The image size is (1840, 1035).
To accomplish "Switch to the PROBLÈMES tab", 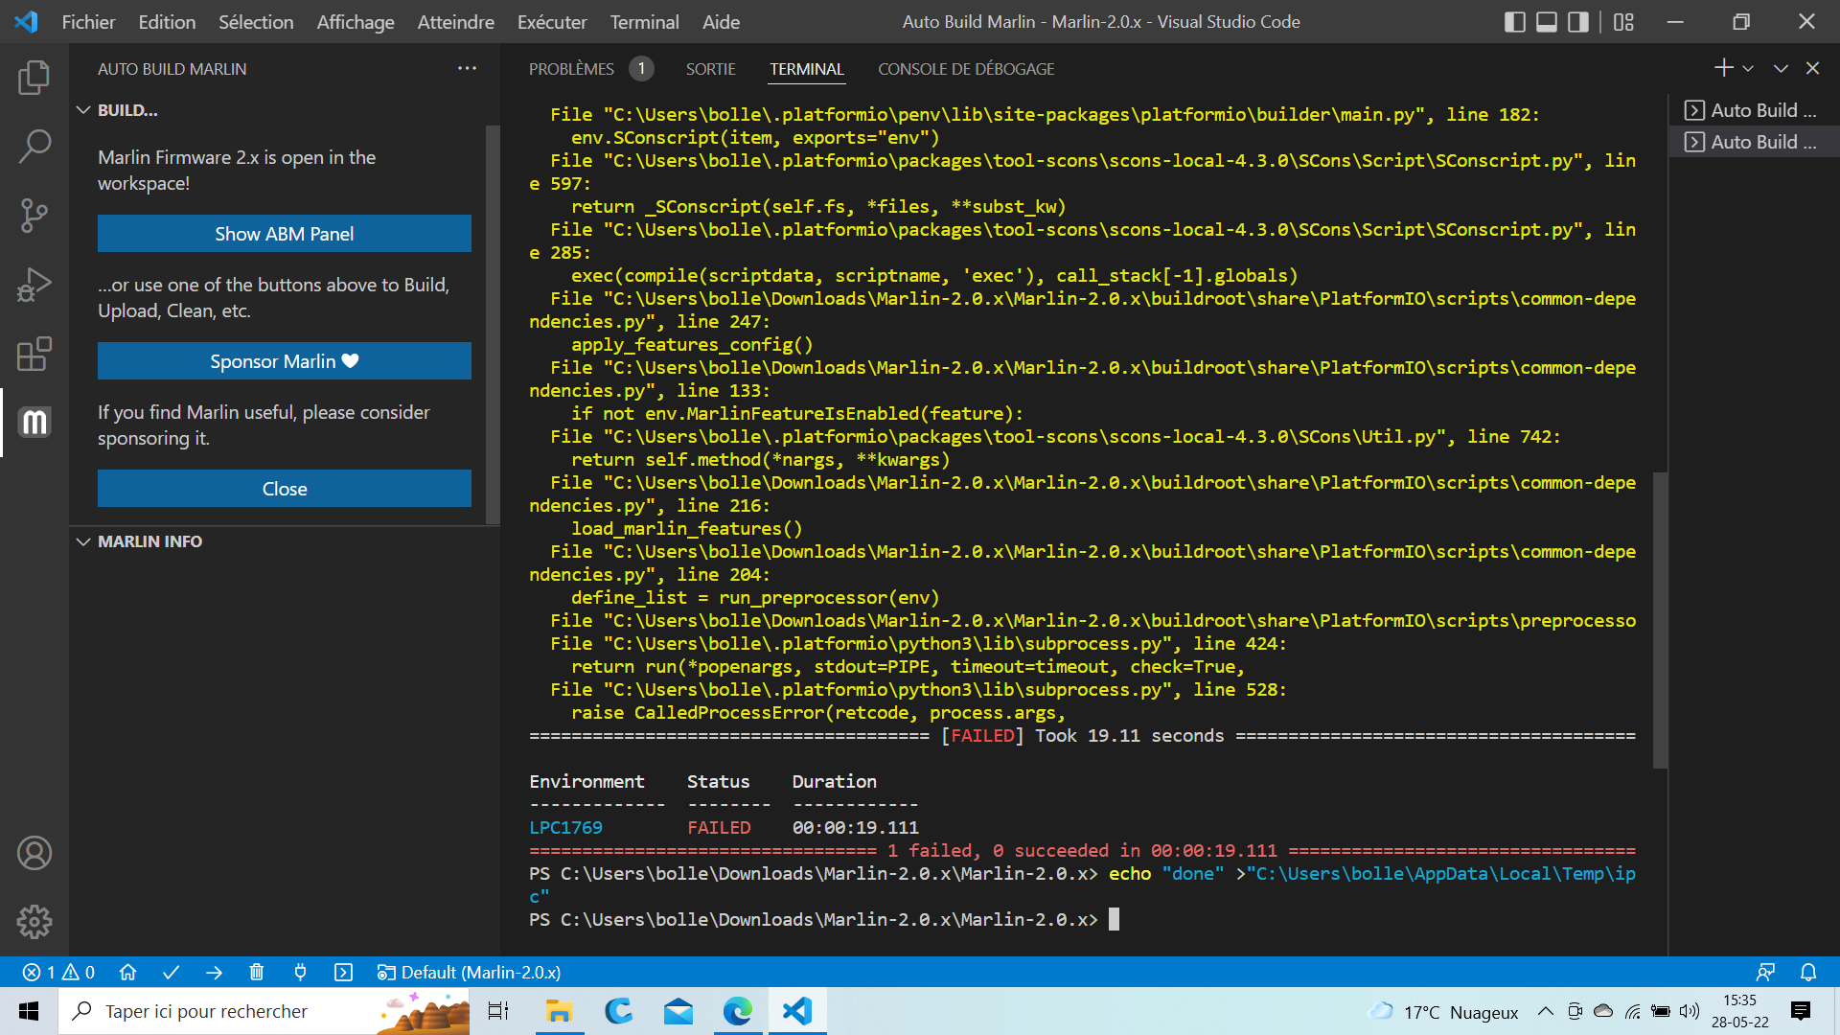I will pos(571,69).
